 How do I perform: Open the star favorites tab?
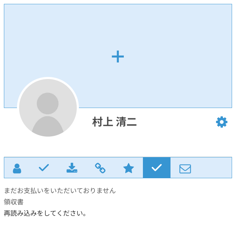128,168
